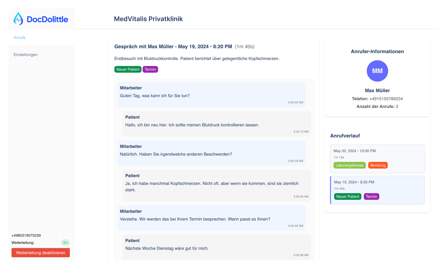Click the MM caller avatar circle
The height and width of the screenshot is (269, 447).
pos(377,71)
